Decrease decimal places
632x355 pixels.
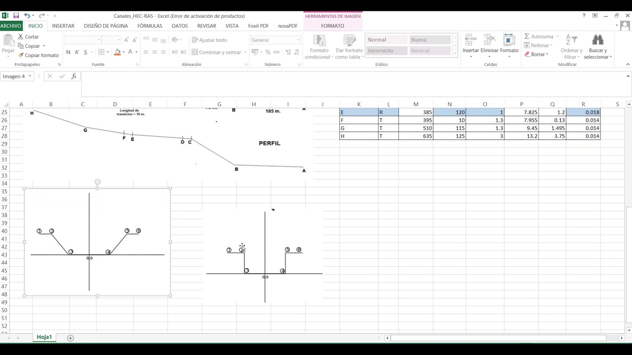click(296, 52)
